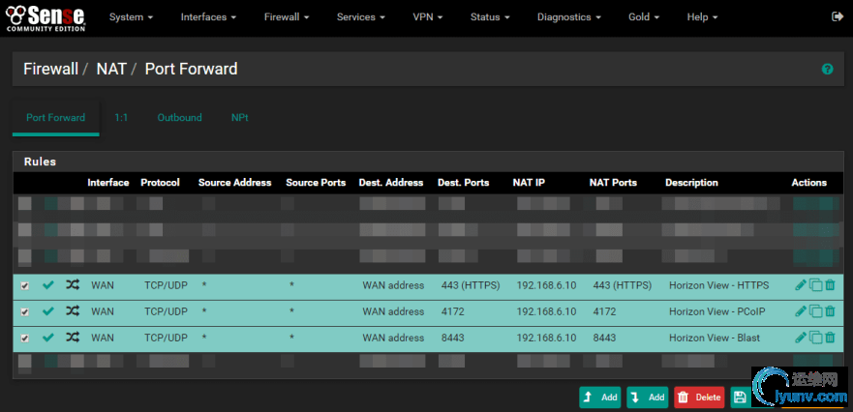
Task: Open the Gold dropdown menu
Action: coord(644,16)
